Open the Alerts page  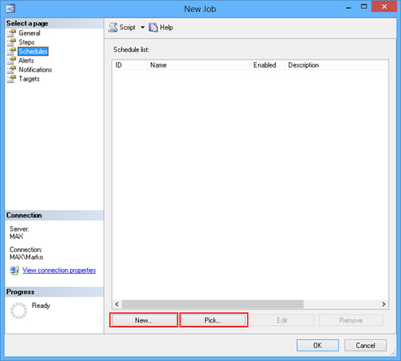pyautogui.click(x=26, y=60)
